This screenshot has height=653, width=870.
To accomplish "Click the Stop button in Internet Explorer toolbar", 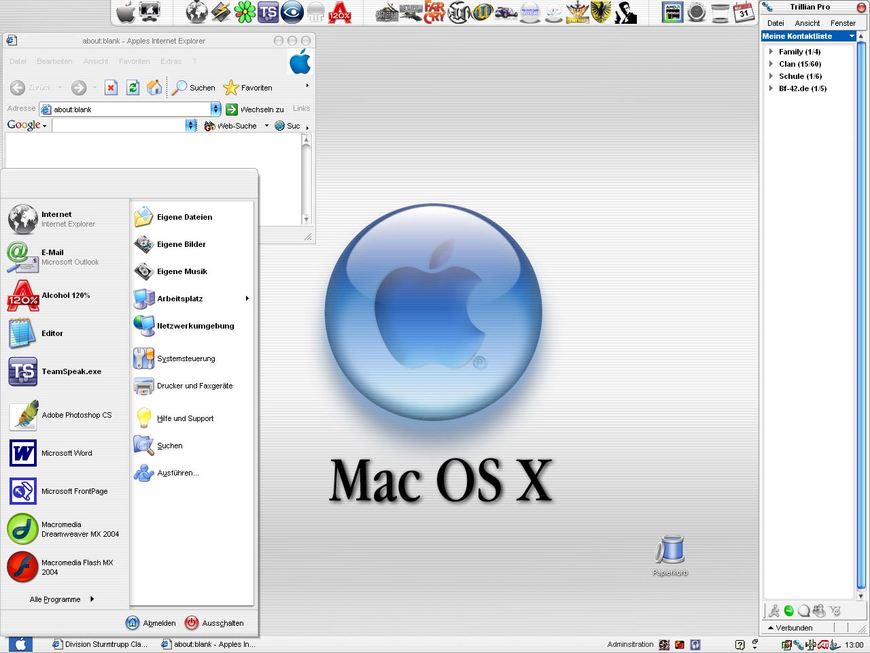I will coord(111,88).
